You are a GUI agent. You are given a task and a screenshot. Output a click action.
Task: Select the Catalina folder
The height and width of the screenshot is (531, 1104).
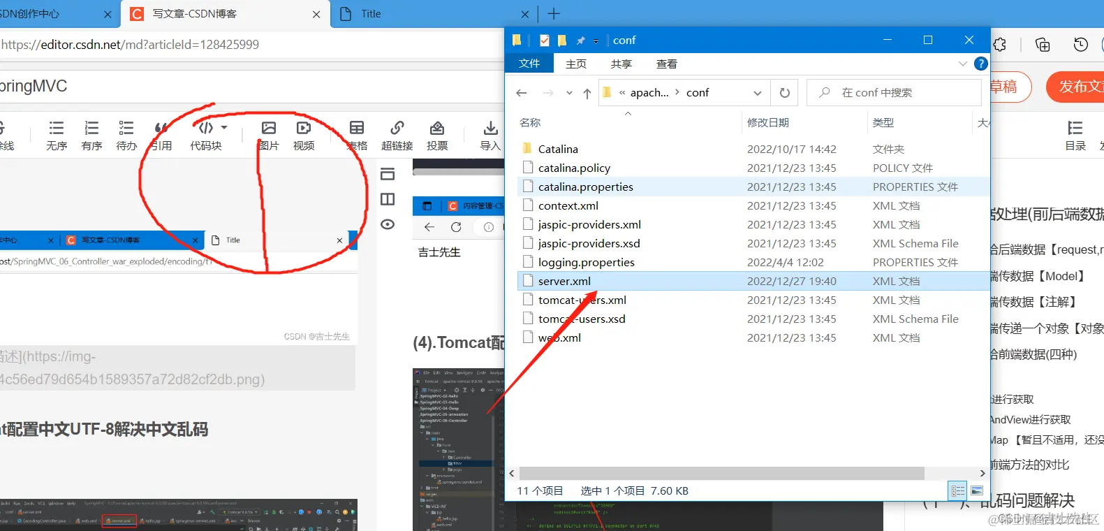click(x=558, y=149)
